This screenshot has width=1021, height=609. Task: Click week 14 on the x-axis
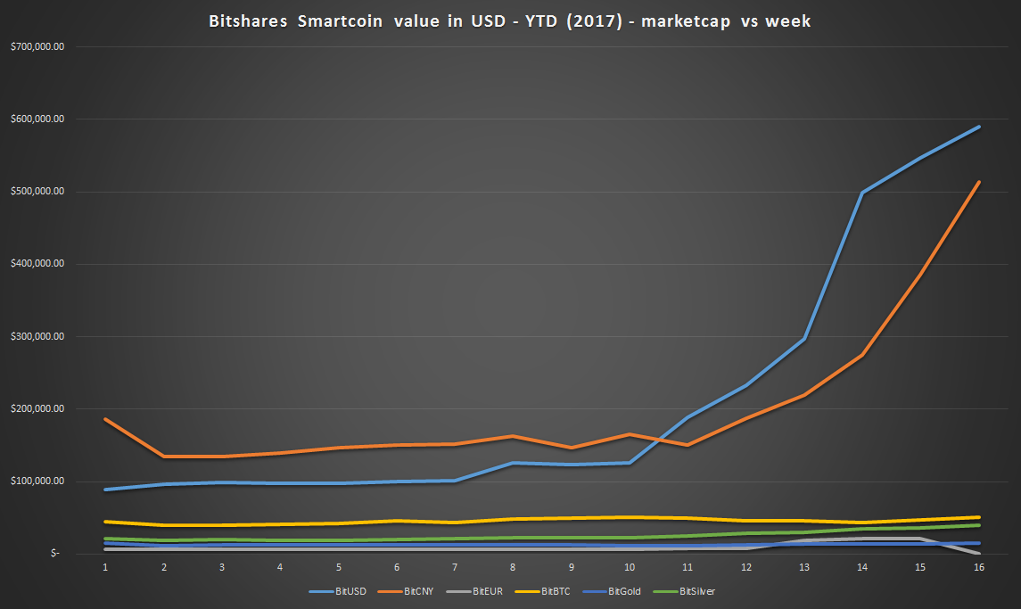(x=862, y=568)
